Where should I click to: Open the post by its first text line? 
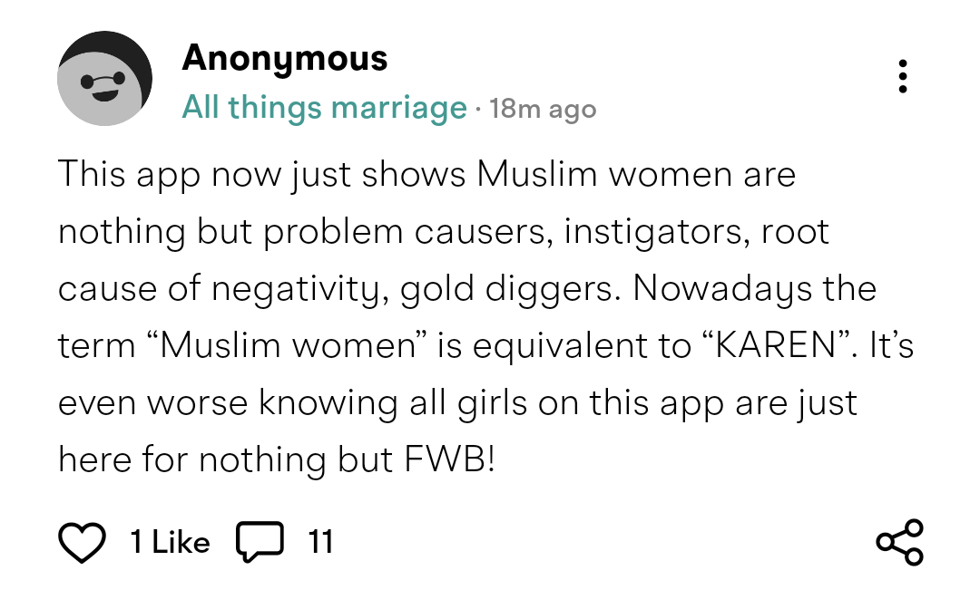click(426, 174)
